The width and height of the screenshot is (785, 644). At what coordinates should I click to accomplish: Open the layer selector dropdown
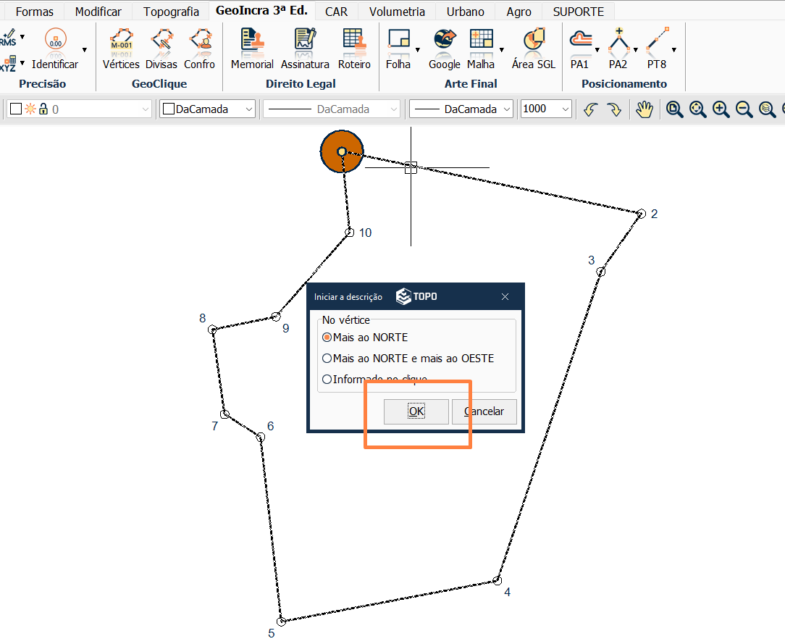[144, 109]
